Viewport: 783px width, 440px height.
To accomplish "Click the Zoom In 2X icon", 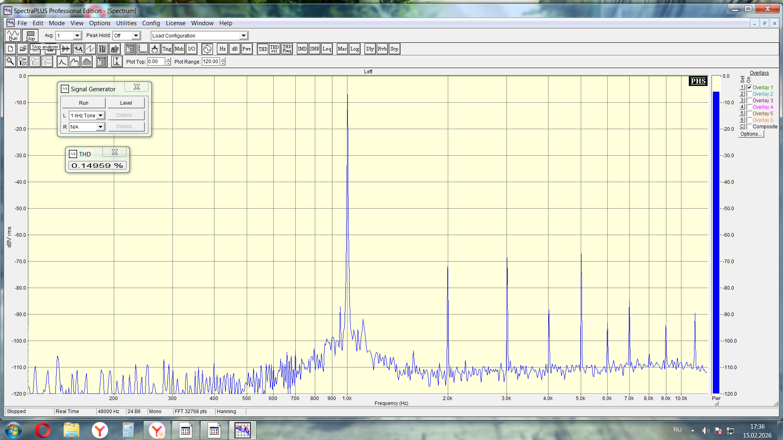I will click(x=22, y=62).
